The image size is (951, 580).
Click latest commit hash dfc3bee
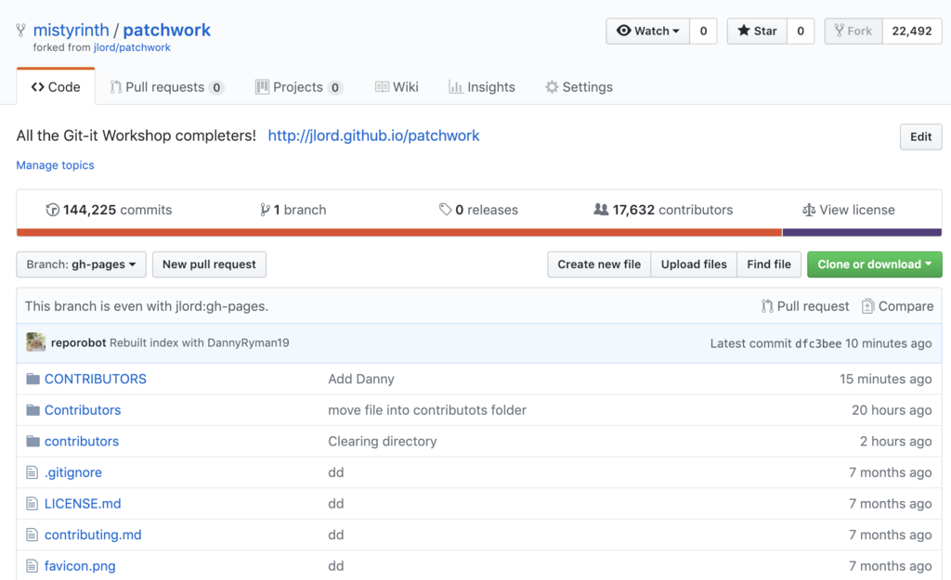(818, 343)
